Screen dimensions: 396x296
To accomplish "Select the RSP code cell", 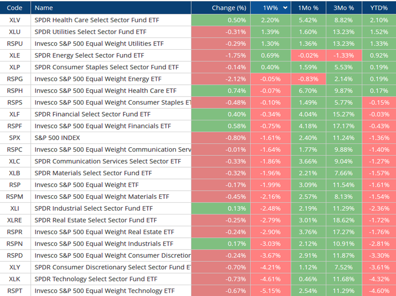I will point(15,185).
